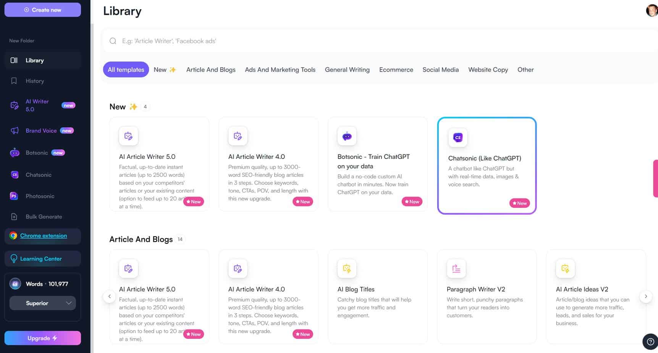Switch to Other tab
This screenshot has height=353, width=658.
pos(525,70)
